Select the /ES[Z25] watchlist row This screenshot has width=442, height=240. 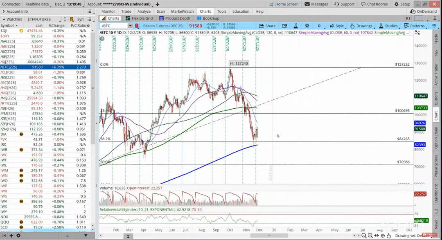pyautogui.click(x=45, y=77)
